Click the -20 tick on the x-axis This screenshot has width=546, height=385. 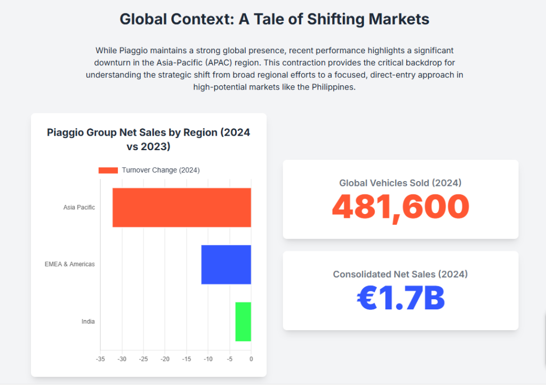(165, 359)
